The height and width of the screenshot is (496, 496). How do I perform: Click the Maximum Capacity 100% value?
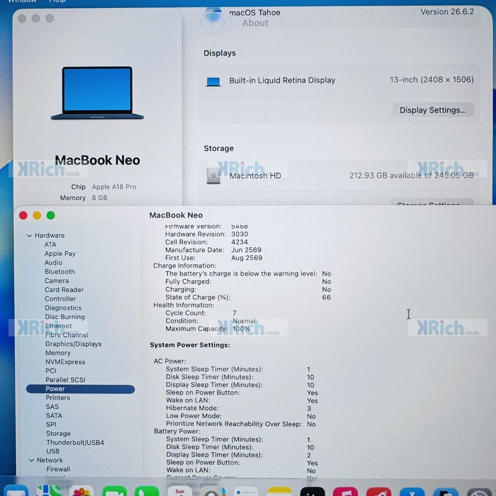(x=241, y=329)
